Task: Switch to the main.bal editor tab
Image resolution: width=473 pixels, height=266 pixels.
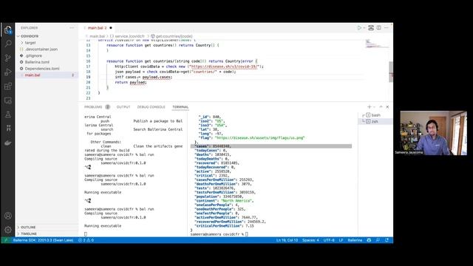Action: (98, 28)
